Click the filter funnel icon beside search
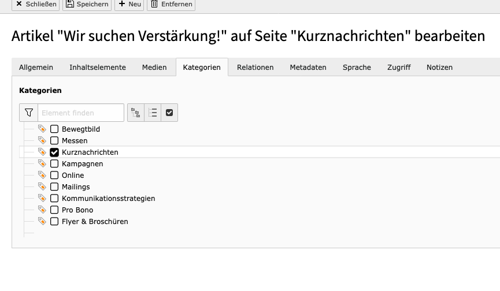500x291 pixels. pyautogui.click(x=28, y=113)
